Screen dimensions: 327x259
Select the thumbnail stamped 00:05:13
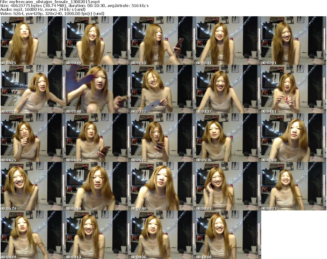click(163, 138)
